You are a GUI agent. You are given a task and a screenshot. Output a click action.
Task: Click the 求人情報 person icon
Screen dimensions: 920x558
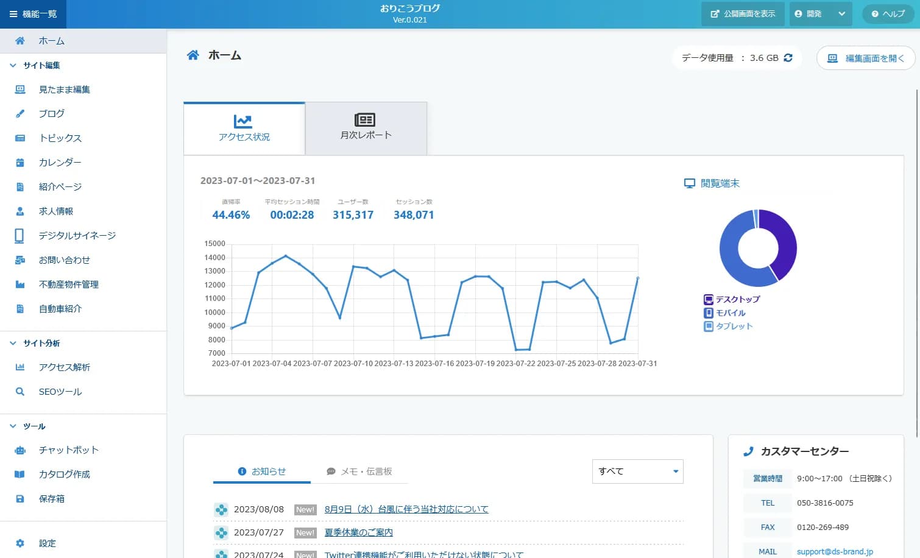pos(20,211)
